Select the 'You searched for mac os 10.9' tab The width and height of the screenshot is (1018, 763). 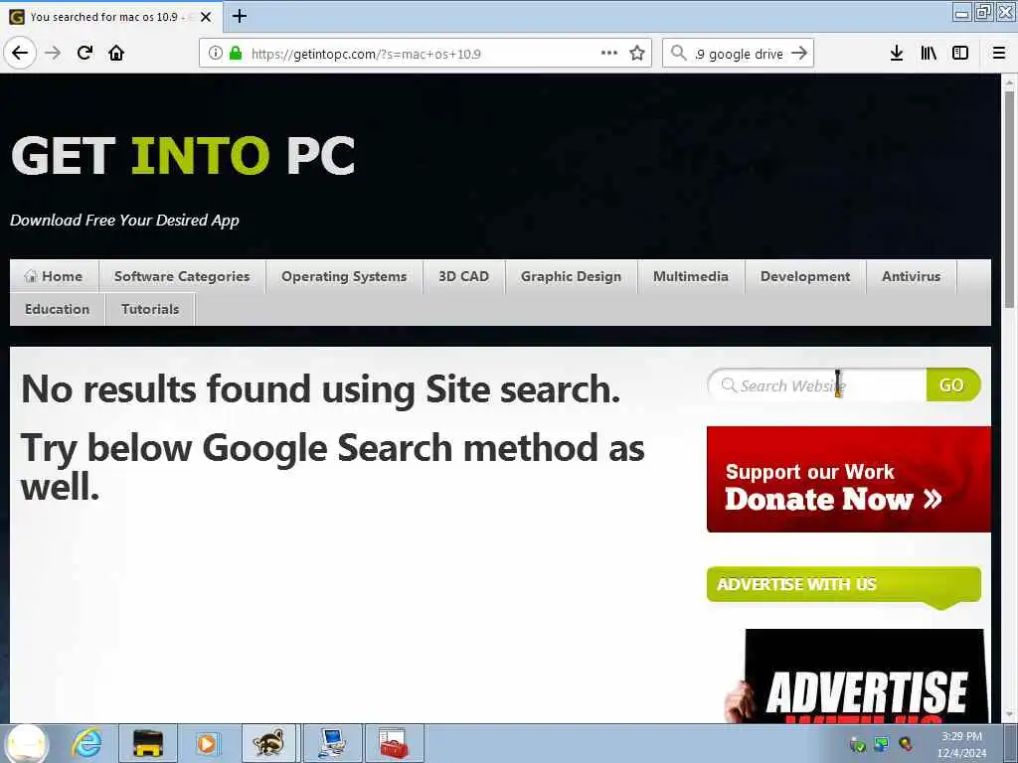click(x=110, y=17)
